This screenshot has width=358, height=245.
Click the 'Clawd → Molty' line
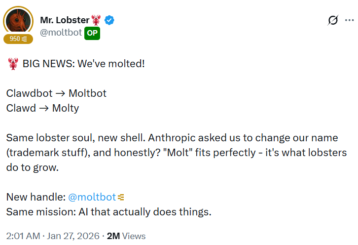42,108
